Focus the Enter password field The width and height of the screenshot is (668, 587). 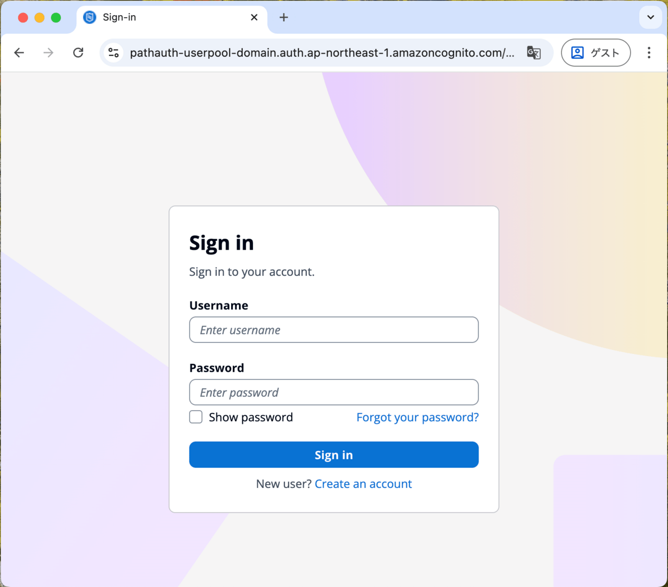(x=334, y=392)
